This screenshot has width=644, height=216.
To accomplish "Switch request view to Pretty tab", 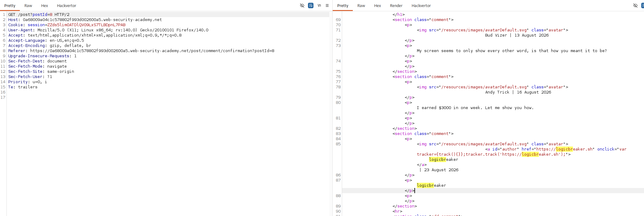I will point(10,6).
